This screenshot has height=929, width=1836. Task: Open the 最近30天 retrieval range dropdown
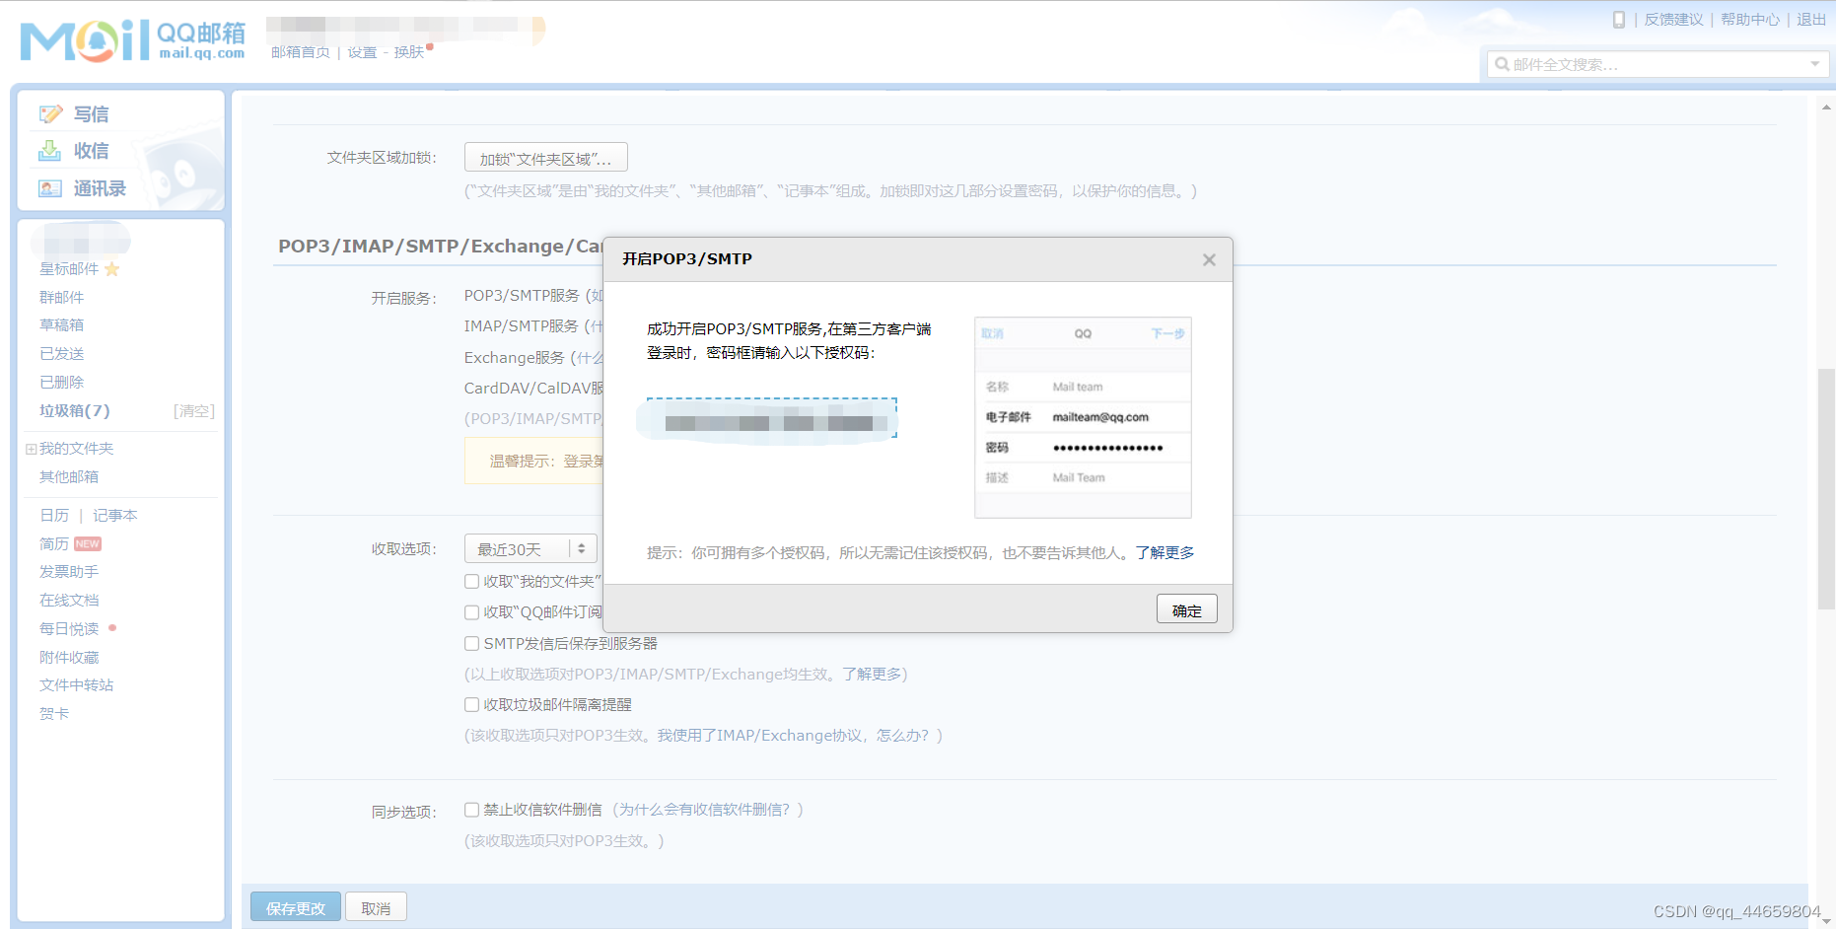point(530,549)
